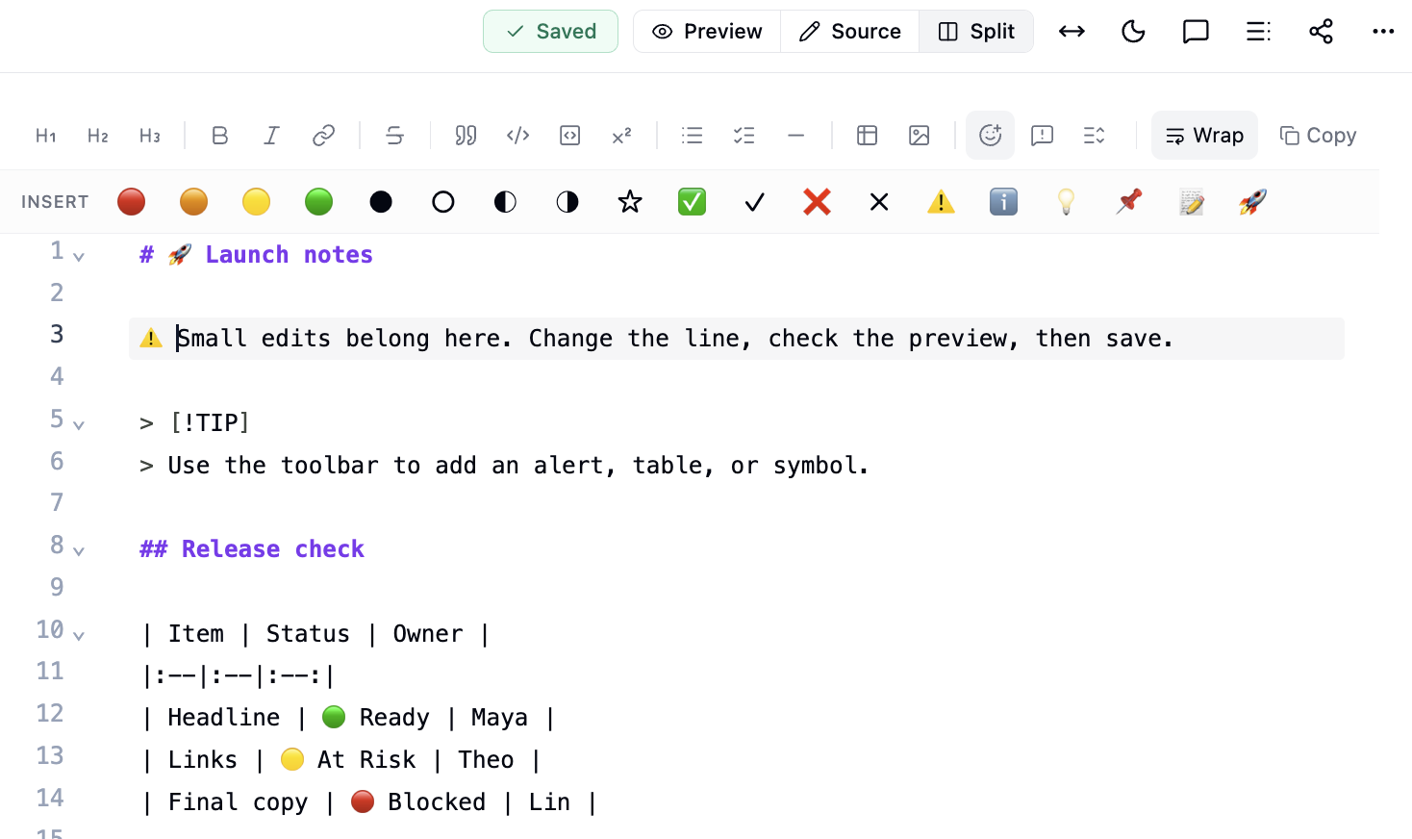Toggle the comments panel
The height and width of the screenshot is (839, 1412).
coord(1196,32)
